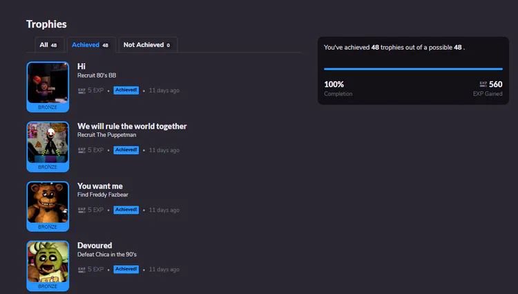Switch to the All trophies tab
The image size is (518, 294).
(49, 45)
